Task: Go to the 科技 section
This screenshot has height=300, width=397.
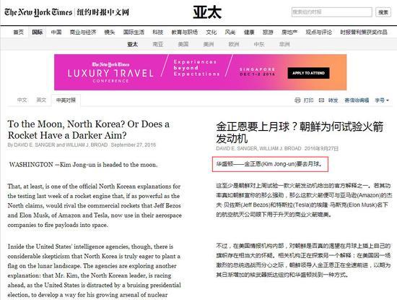Action: click(158, 33)
